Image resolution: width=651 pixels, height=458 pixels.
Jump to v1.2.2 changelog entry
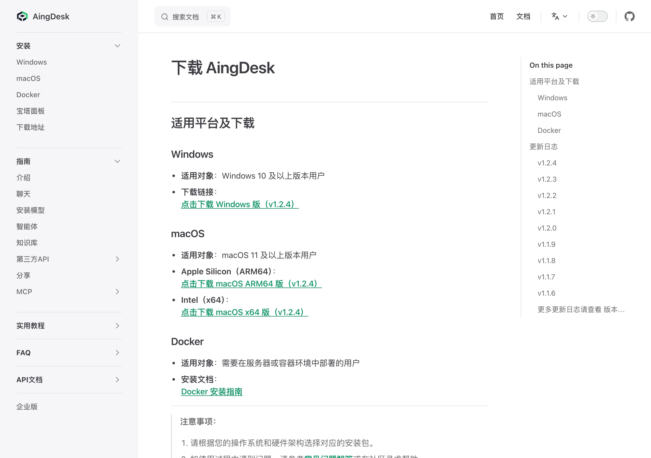(547, 195)
